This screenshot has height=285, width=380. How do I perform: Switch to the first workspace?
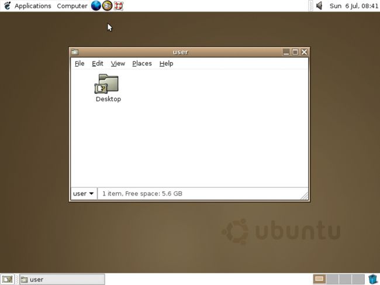(319, 279)
